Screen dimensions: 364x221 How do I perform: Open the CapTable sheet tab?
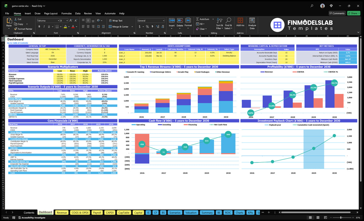tap(124, 213)
